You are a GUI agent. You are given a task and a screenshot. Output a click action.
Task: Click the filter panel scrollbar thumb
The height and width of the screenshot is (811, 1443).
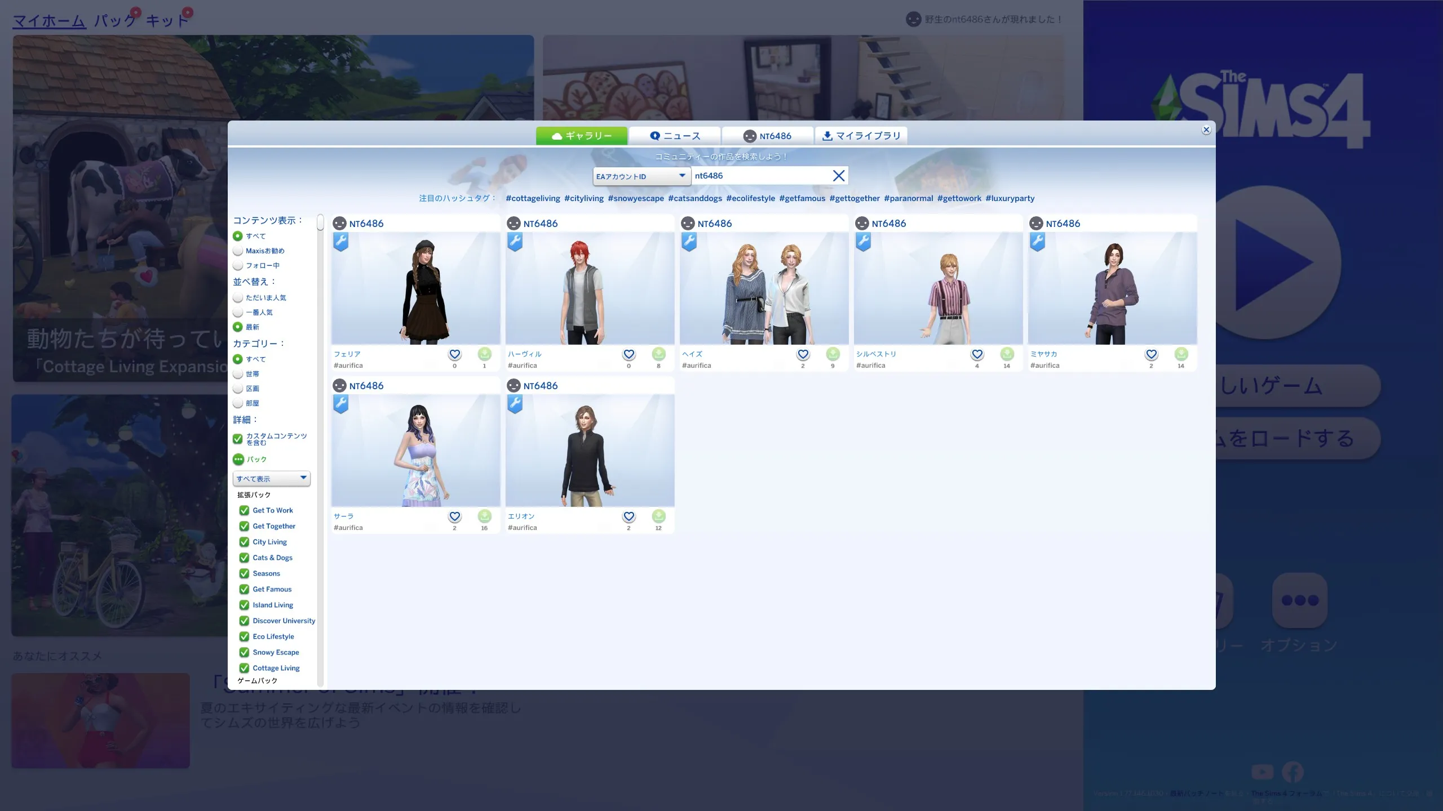(320, 222)
